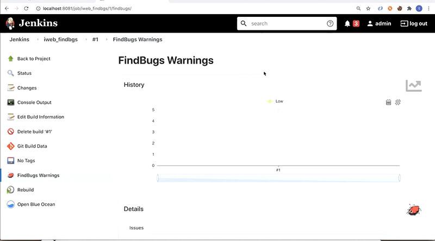Viewport: 435px width, 241px height.
Task: Open Blue Ocean link
Action: [x=36, y=204]
